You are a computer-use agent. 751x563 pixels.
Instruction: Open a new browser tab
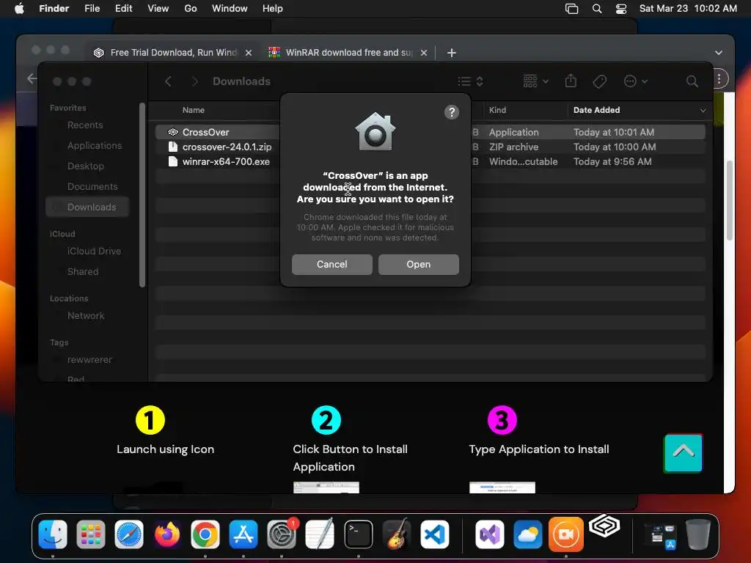click(451, 53)
